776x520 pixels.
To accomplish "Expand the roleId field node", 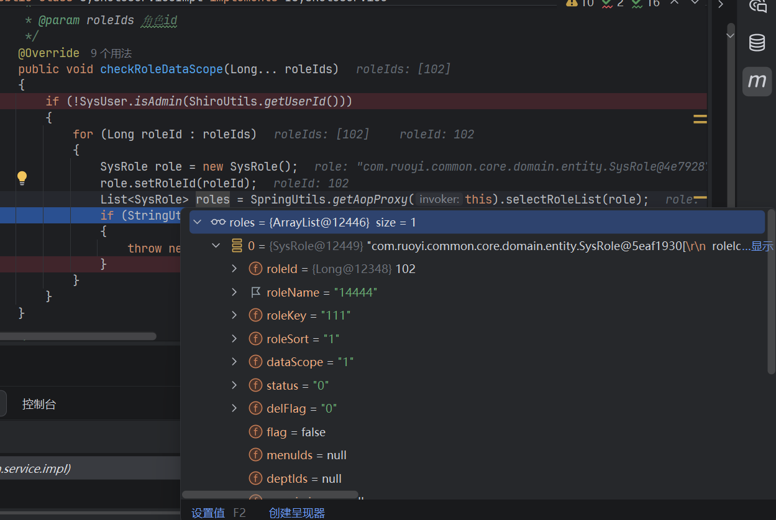I will pyautogui.click(x=234, y=269).
